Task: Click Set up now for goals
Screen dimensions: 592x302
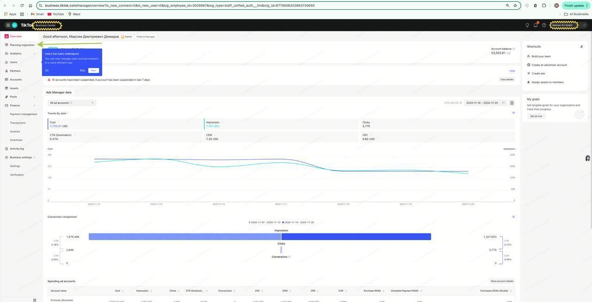Action: (536, 116)
